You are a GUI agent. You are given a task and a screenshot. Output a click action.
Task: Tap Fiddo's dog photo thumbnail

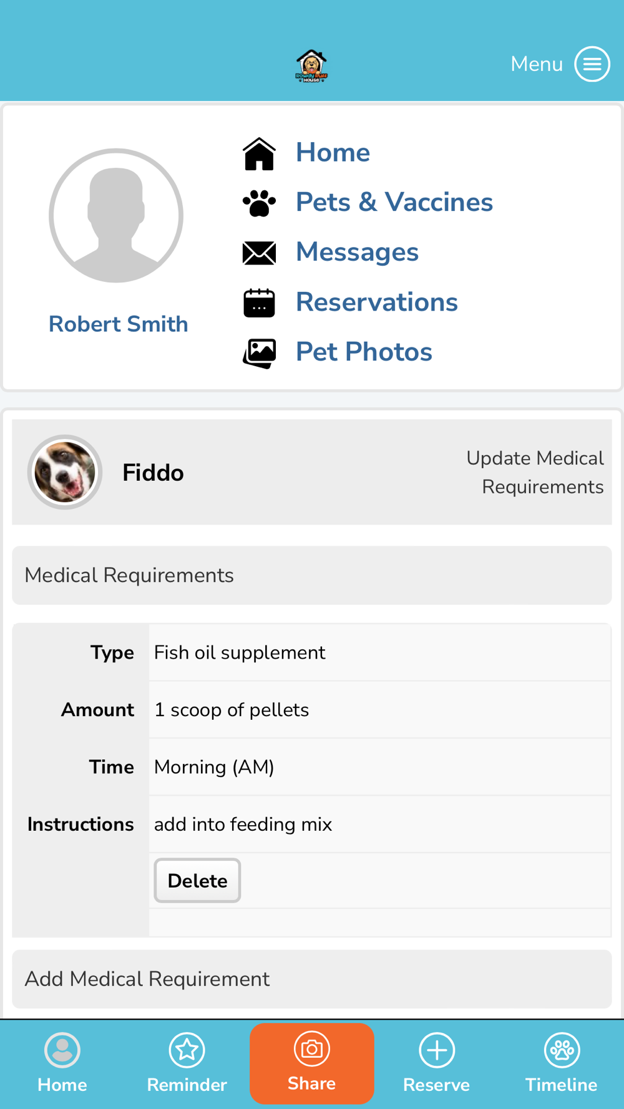(65, 472)
